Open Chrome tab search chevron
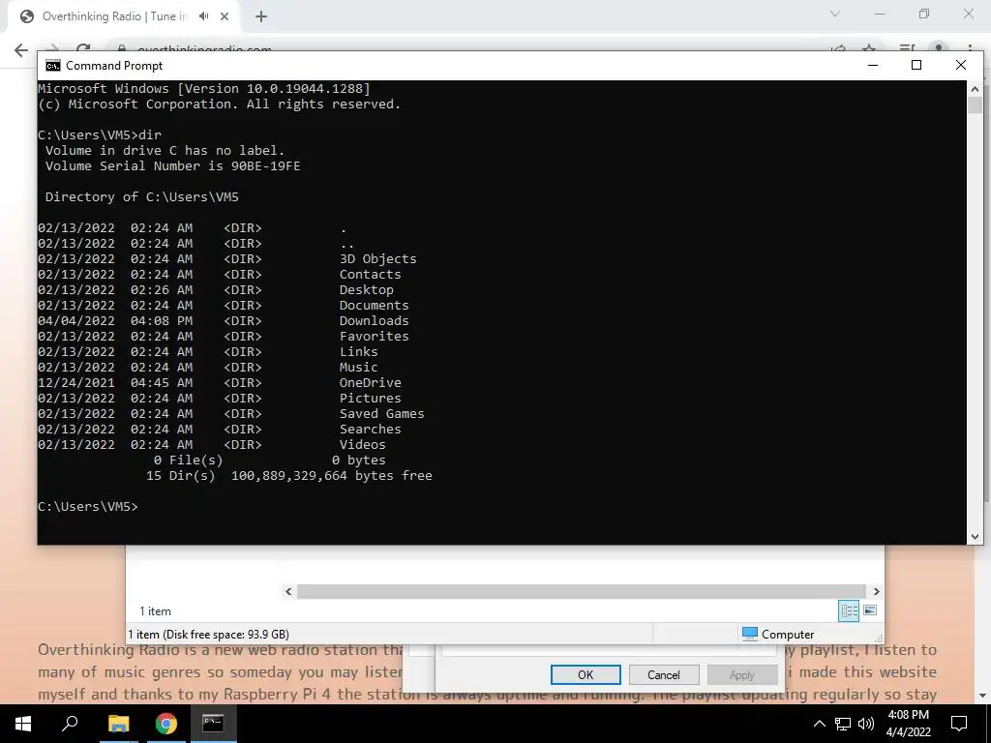The height and width of the screenshot is (743, 991). click(835, 14)
